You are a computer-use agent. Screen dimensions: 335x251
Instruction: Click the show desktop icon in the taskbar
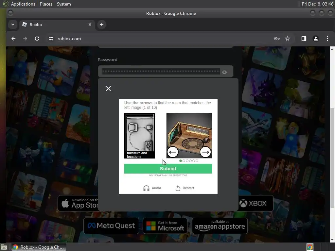[x=4, y=247]
